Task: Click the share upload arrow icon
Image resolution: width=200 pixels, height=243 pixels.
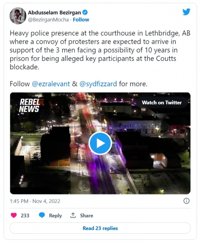Action: click(x=73, y=215)
